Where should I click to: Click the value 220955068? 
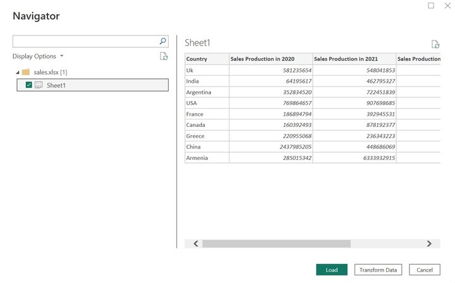click(x=297, y=136)
